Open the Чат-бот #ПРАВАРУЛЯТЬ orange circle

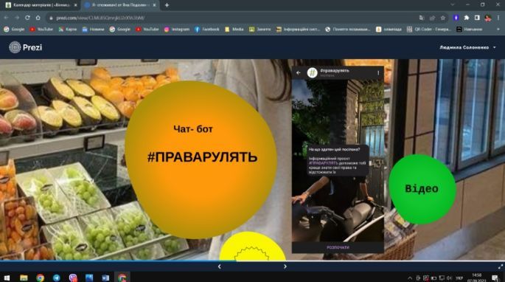coord(201,159)
